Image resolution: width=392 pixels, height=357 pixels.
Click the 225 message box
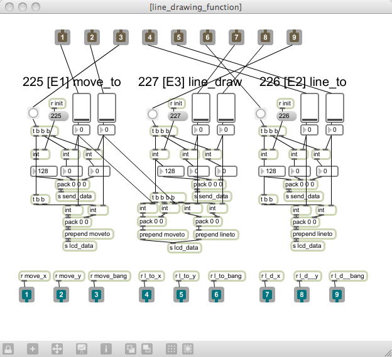pos(58,116)
